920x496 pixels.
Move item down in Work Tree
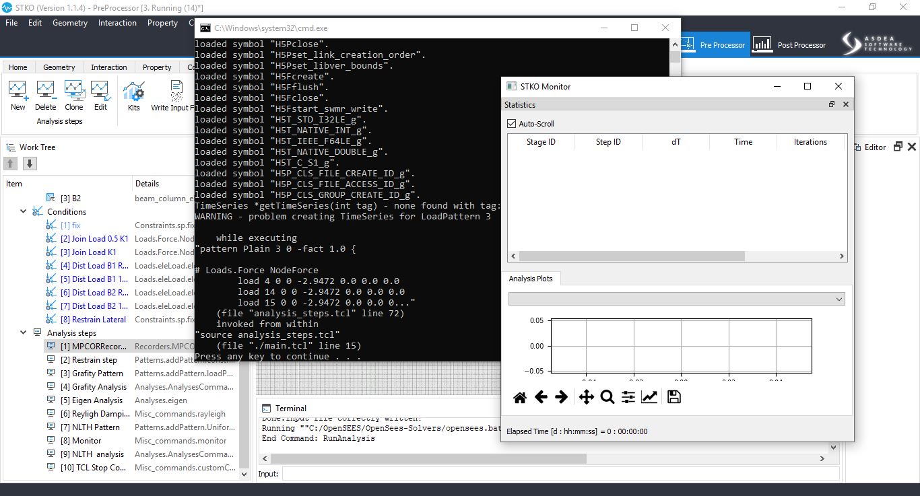30,164
